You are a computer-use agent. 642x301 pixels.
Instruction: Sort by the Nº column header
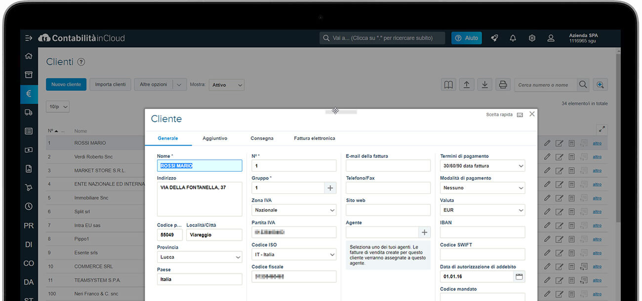tap(53, 131)
